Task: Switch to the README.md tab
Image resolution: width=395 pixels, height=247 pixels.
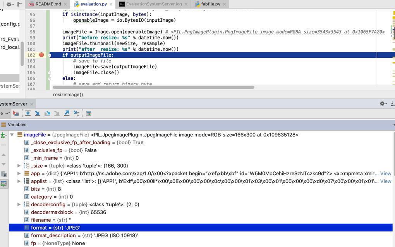Action: (x=48, y=4)
